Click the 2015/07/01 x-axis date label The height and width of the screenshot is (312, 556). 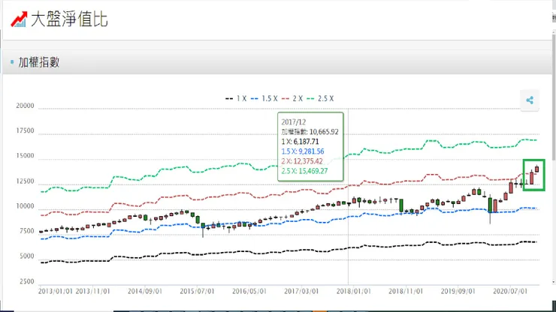(198, 289)
